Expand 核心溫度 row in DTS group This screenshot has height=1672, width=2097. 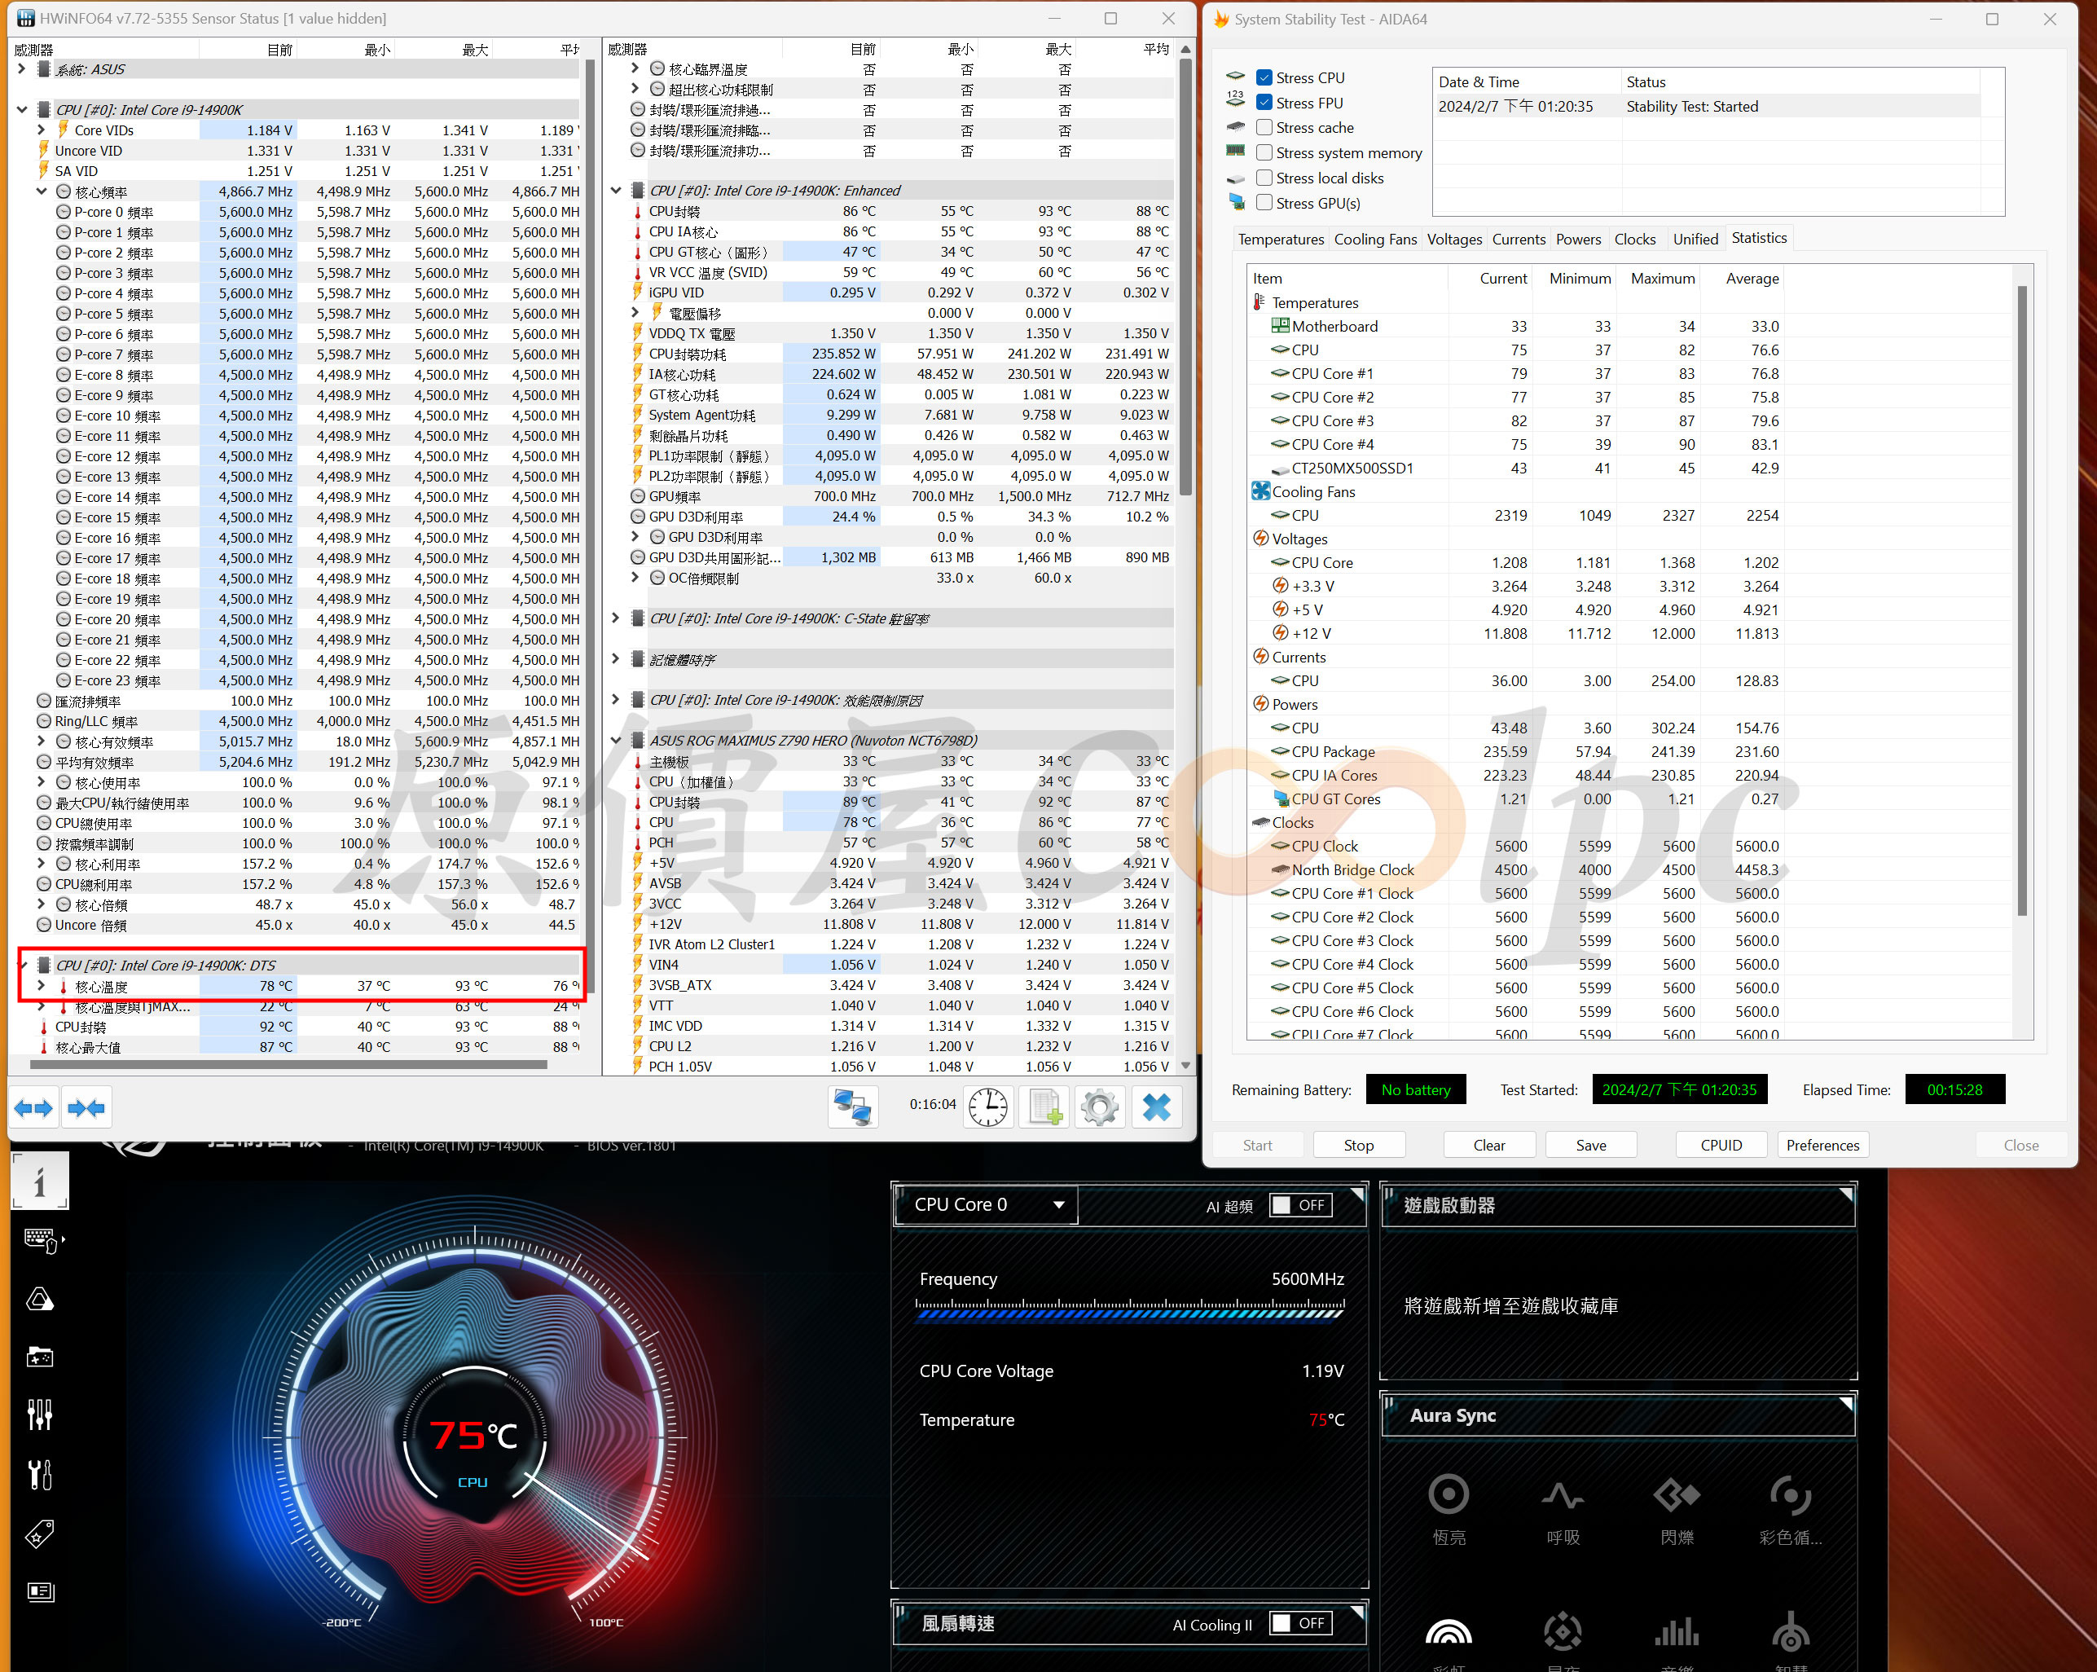pyautogui.click(x=41, y=986)
